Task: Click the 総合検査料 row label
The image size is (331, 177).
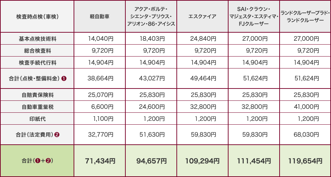Action: (x=37, y=51)
